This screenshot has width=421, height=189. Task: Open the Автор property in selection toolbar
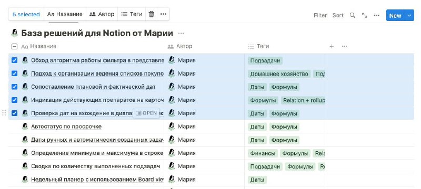click(x=102, y=14)
